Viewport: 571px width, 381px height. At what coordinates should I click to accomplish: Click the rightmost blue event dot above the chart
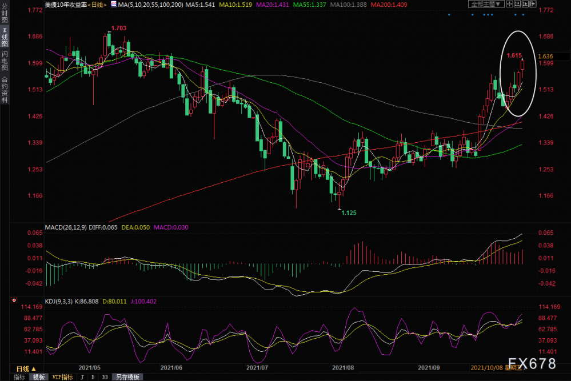click(524, 14)
